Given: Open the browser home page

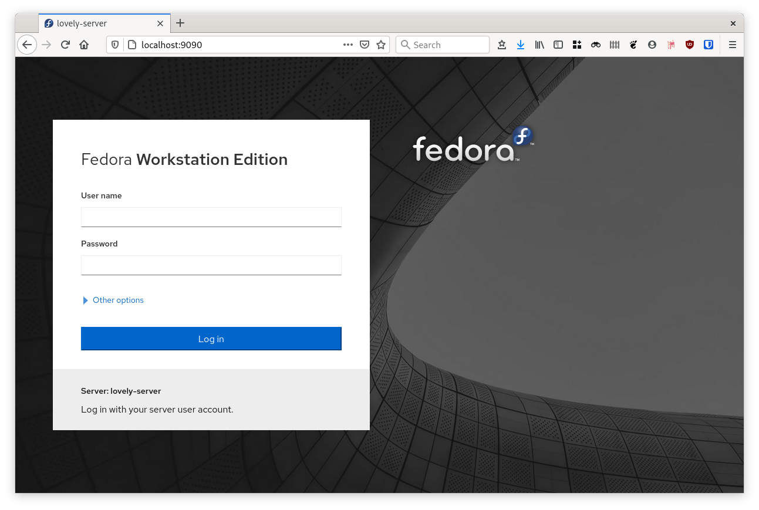Looking at the screenshot, I should [x=84, y=45].
